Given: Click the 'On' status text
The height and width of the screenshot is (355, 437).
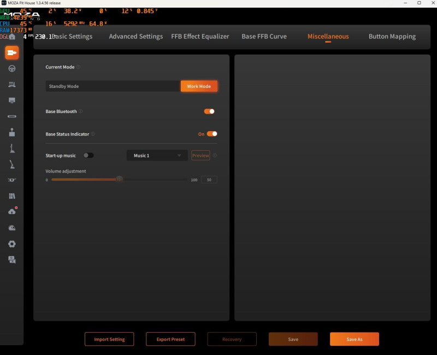Looking at the screenshot, I should (201, 134).
